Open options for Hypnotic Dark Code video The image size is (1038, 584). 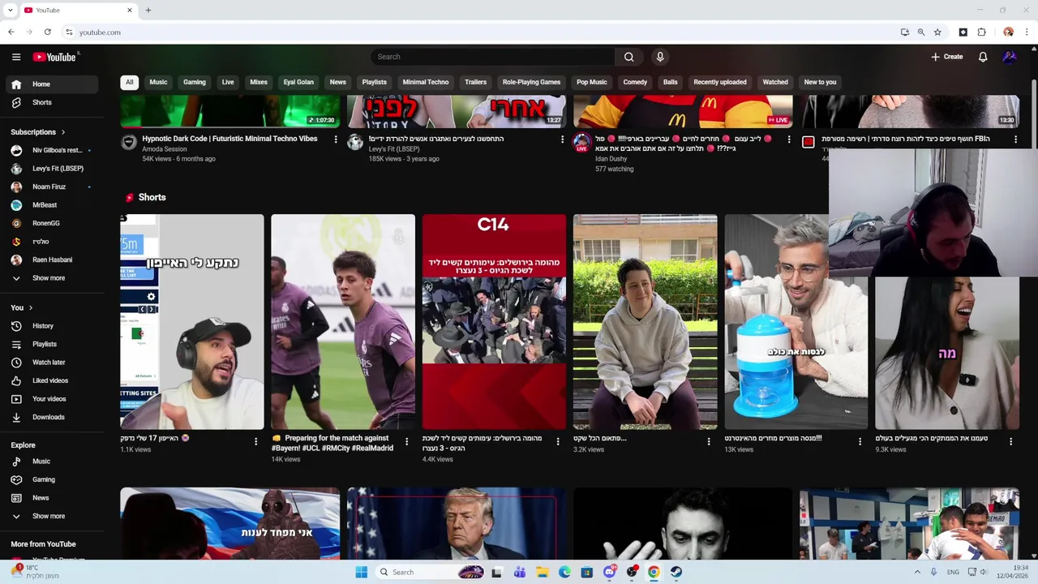tap(336, 140)
